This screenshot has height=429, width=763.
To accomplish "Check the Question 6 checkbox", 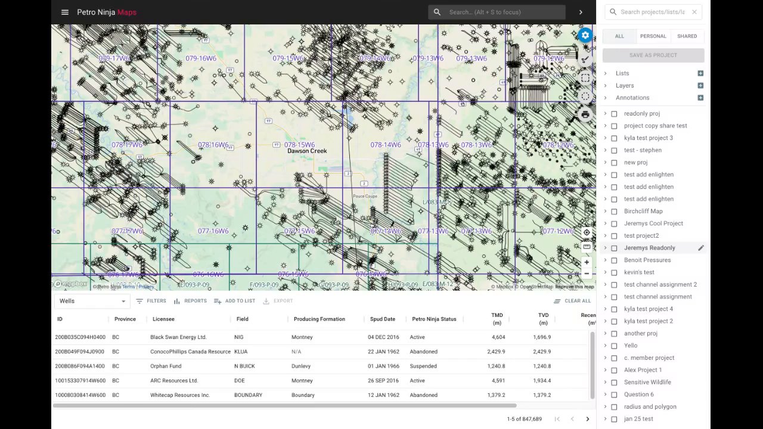I will click(x=614, y=394).
